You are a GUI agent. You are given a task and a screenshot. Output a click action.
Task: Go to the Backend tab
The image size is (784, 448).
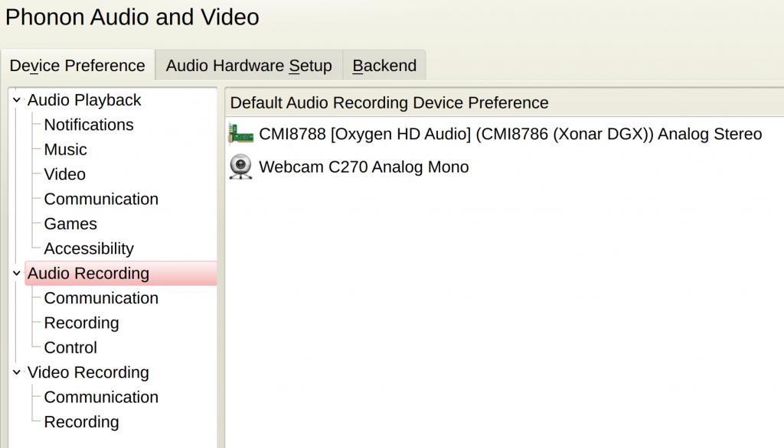pos(384,66)
